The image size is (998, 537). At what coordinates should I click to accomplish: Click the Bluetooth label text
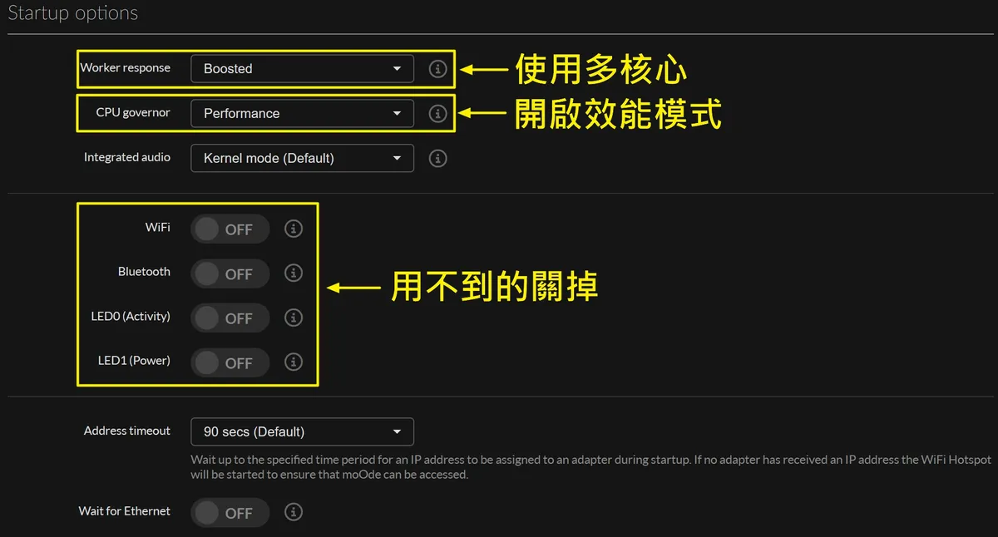(144, 272)
